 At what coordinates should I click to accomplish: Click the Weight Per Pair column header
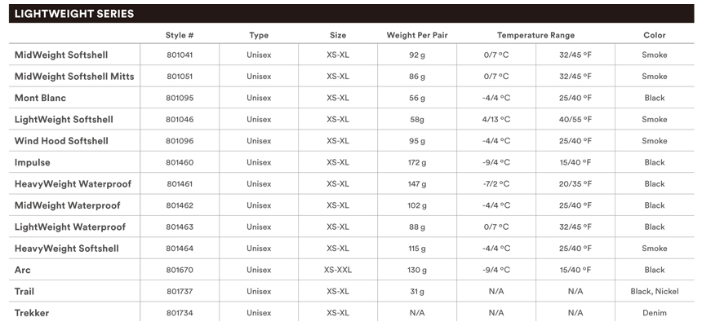(417, 35)
